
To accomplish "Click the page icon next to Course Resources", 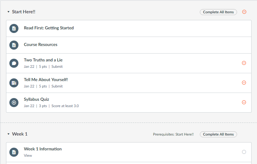I will point(14,45).
